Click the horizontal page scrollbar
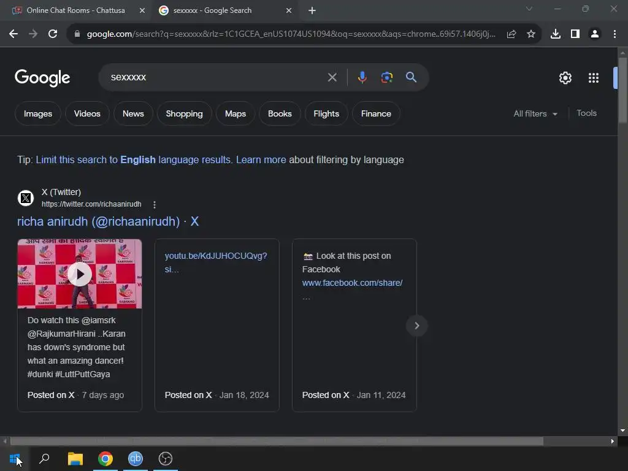This screenshot has width=628, height=471. click(277, 442)
